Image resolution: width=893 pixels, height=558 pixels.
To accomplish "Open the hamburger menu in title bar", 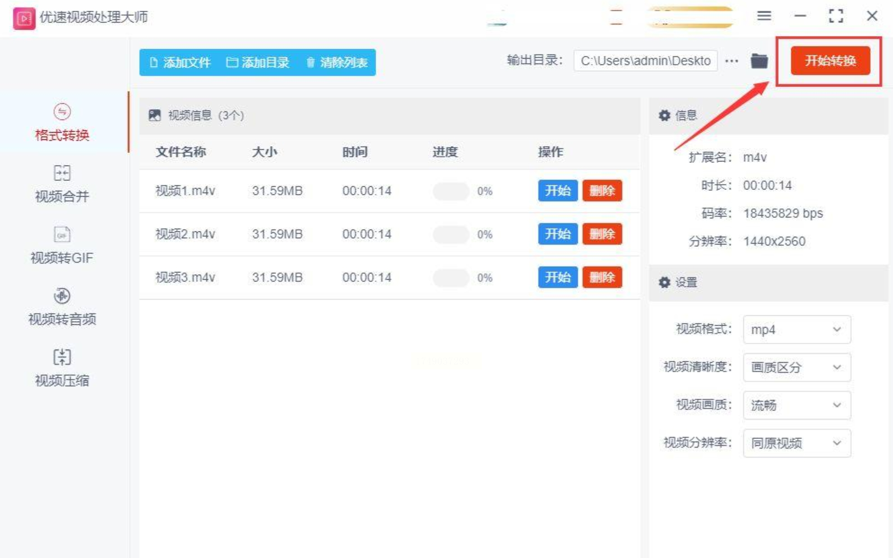I will point(764,16).
